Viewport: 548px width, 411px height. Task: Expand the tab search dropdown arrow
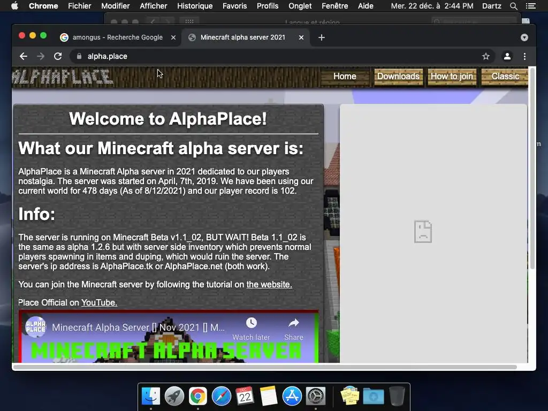[x=524, y=37]
